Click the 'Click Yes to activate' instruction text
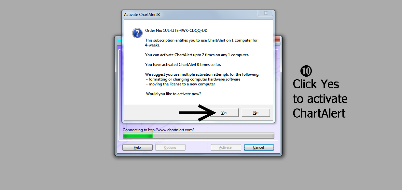The width and height of the screenshot is (402, 190). click(x=320, y=99)
